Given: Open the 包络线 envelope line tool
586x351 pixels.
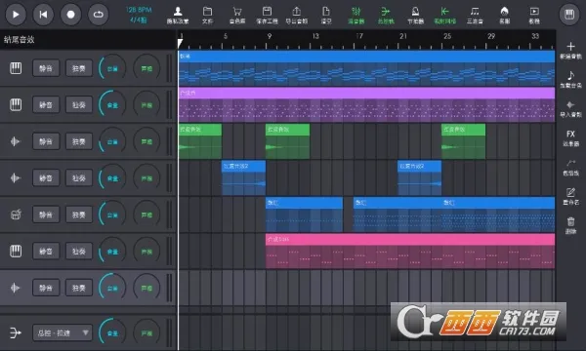Looking at the screenshot, I should click(x=570, y=167).
